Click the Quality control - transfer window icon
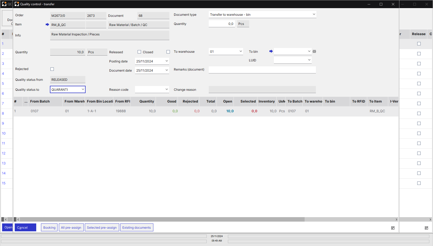The height and width of the screenshot is (246, 433). pyautogui.click(x=16, y=4)
